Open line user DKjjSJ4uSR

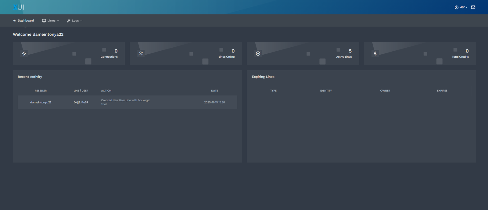point(81,102)
